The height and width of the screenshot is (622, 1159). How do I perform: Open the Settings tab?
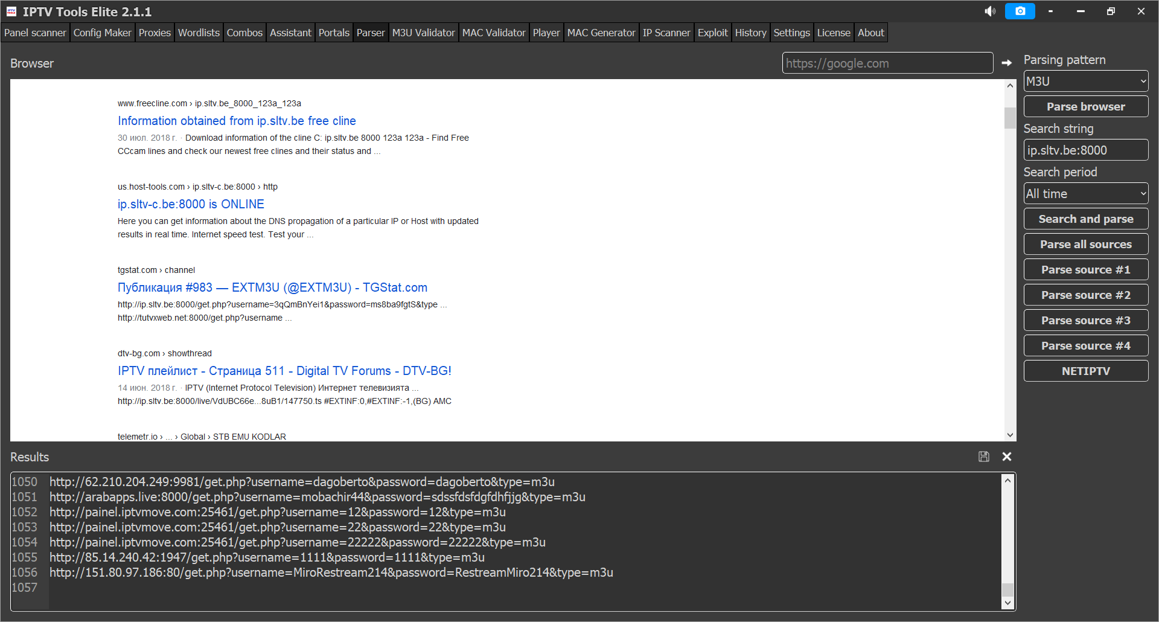point(791,33)
